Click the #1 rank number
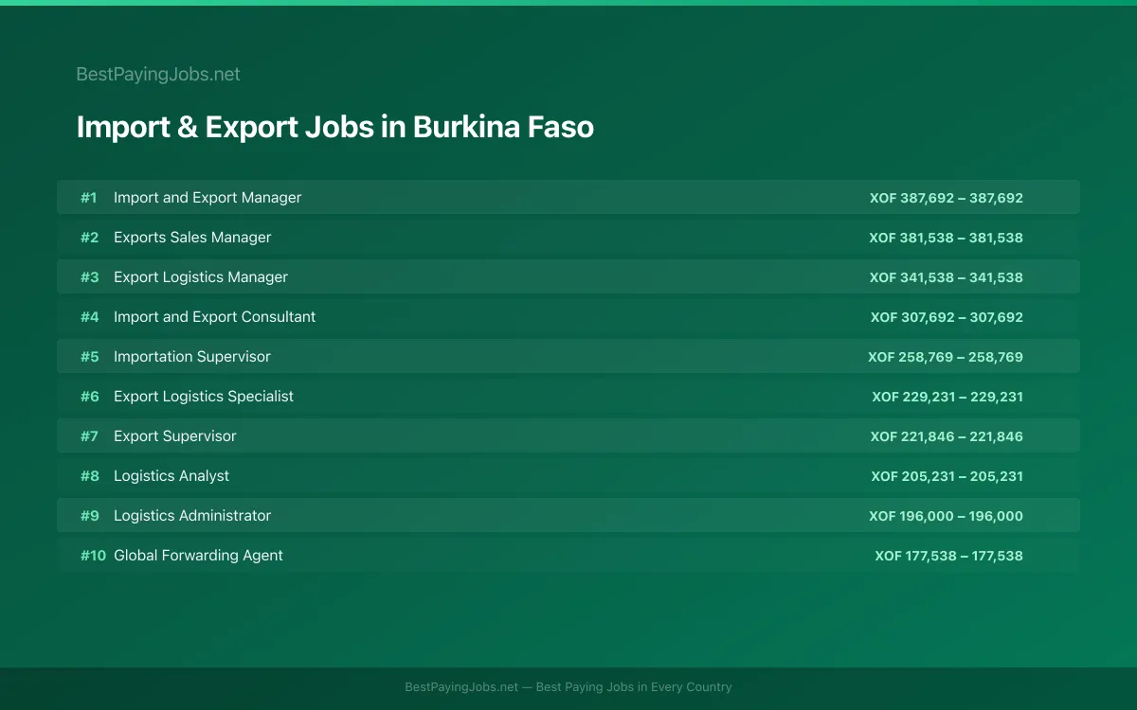This screenshot has height=710, width=1137. click(89, 198)
